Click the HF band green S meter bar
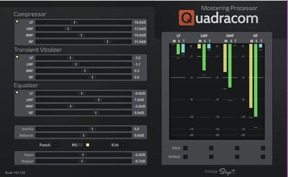The height and width of the screenshot is (177, 288). pos(255,80)
